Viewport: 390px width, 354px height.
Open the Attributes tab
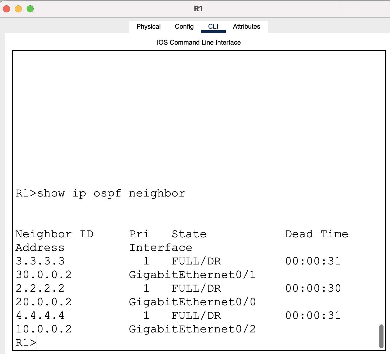tap(246, 27)
